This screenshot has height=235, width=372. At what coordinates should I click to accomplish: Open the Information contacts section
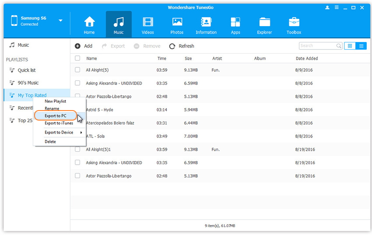(x=206, y=25)
